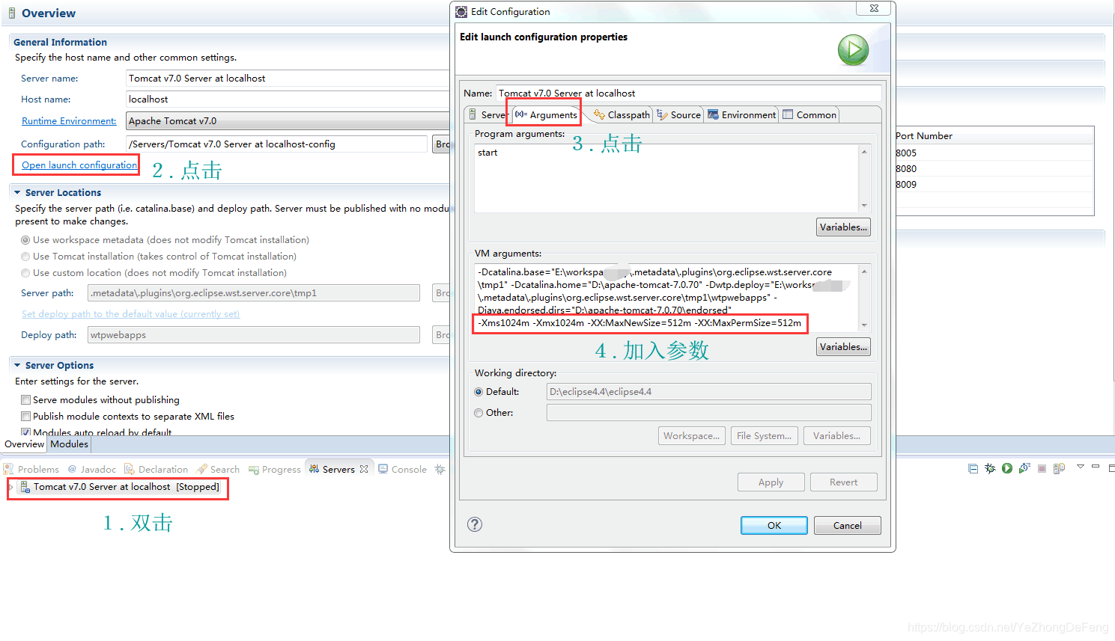
Task: Maximize the Servers view panel
Action: 1111,467
